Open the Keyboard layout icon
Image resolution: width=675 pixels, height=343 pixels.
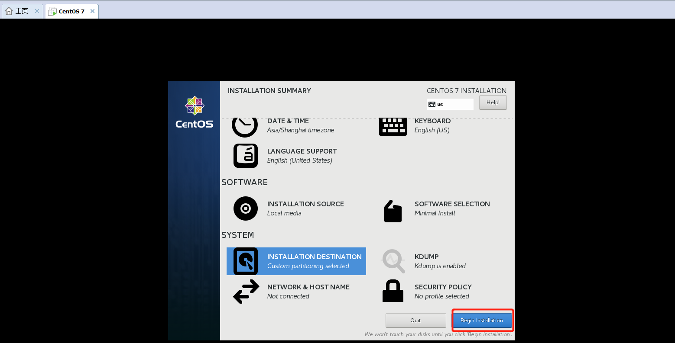click(393, 127)
